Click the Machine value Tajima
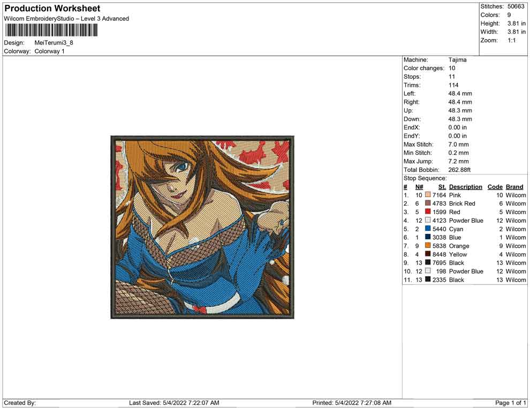The height and width of the screenshot is (408, 530). (457, 60)
